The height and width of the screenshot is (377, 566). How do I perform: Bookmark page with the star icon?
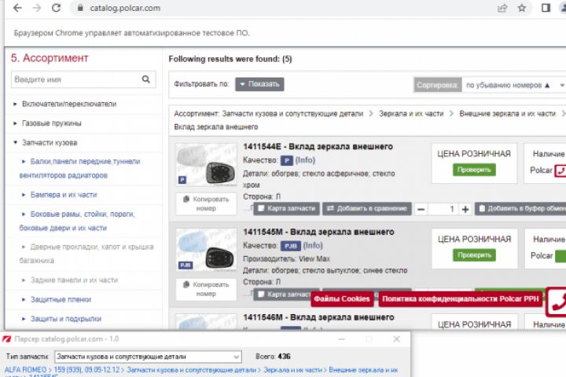pyautogui.click(x=522, y=8)
